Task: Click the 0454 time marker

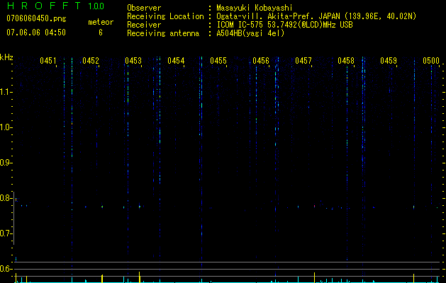Action: (176, 60)
